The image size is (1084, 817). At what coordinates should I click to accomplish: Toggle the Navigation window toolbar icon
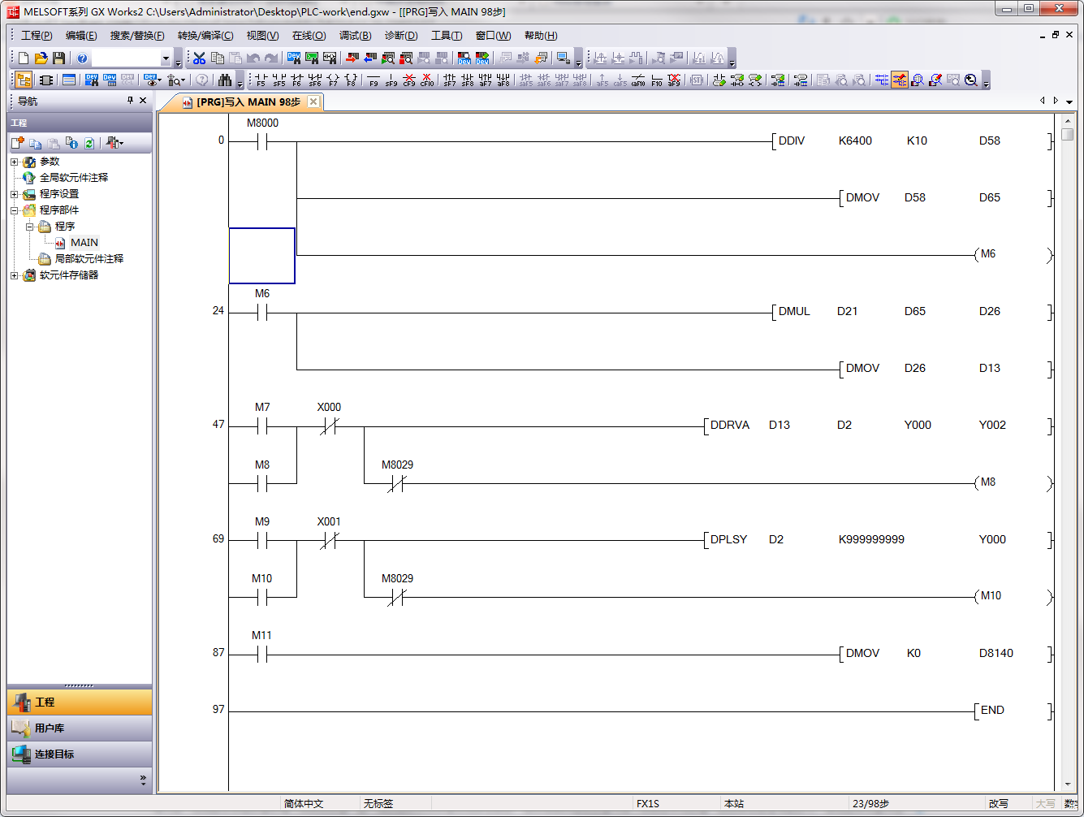pyautogui.click(x=24, y=80)
